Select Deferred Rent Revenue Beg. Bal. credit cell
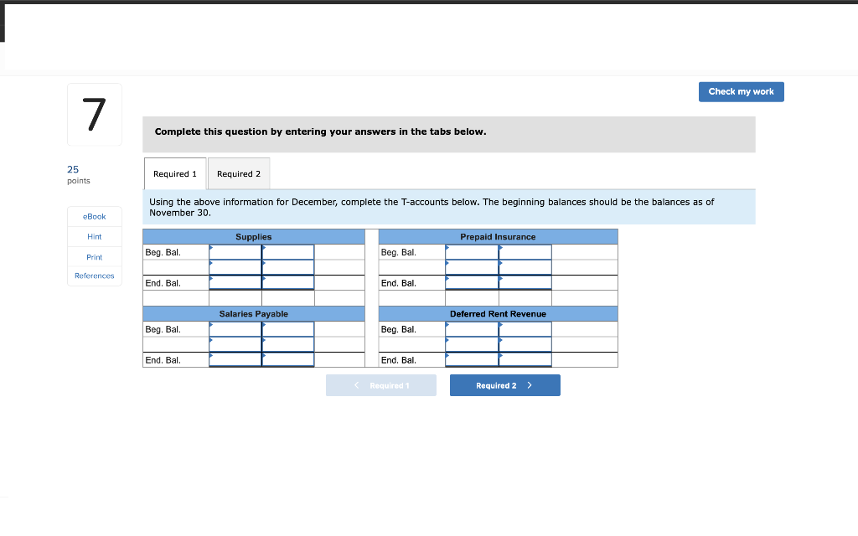 point(525,329)
